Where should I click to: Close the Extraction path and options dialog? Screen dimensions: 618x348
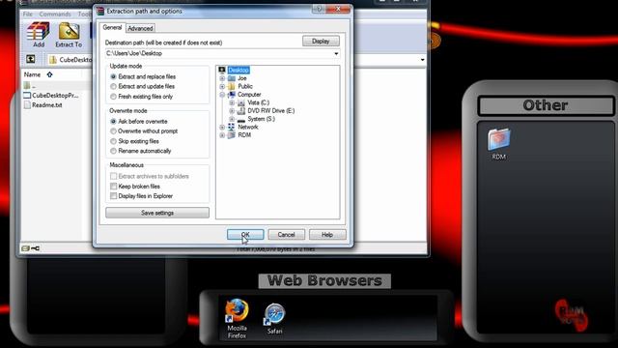[338, 9]
